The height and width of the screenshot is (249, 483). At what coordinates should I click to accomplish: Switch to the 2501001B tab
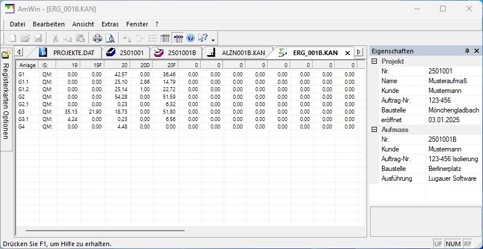182,53
